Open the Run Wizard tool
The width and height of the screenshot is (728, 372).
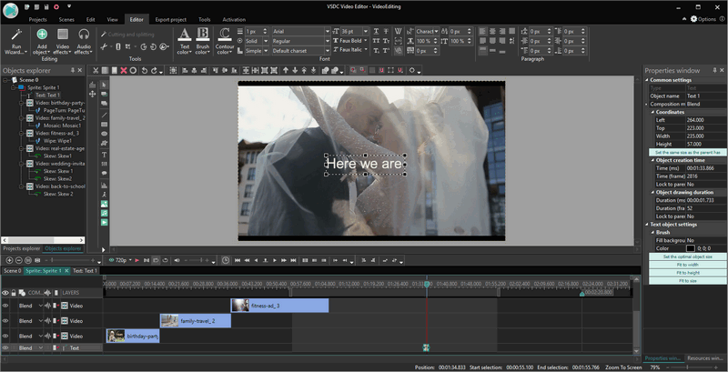[16, 41]
